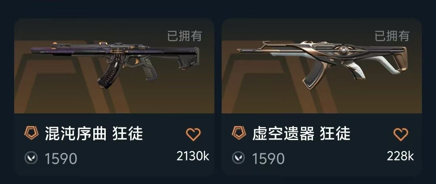436x184 pixels.
Task: Select the 混沌序曲 狂徒 skin name
Action: 94,134
